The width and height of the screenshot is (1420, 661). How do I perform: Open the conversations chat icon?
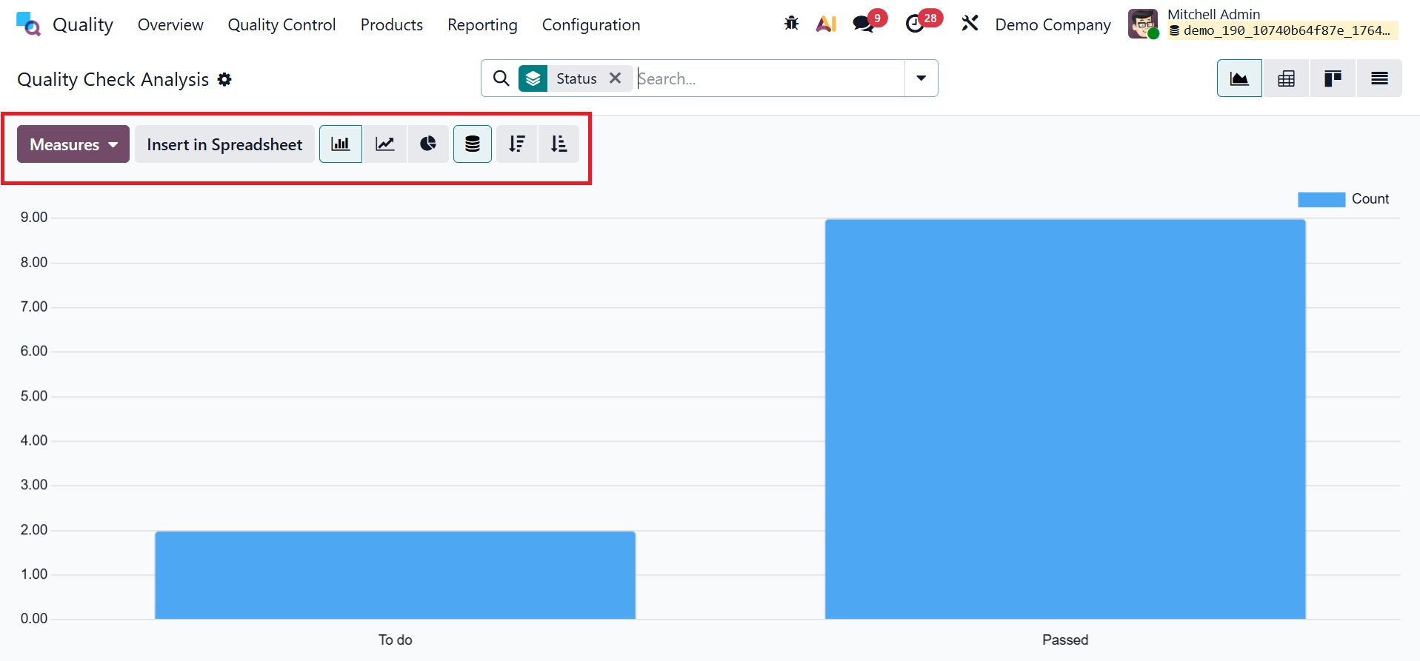click(863, 24)
